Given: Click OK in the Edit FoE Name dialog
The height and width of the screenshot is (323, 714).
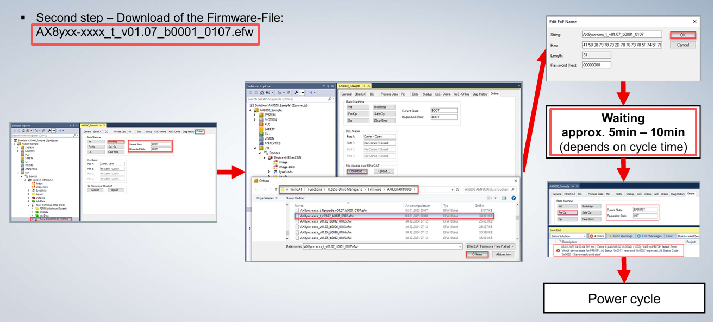Looking at the screenshot, I should point(682,35).
